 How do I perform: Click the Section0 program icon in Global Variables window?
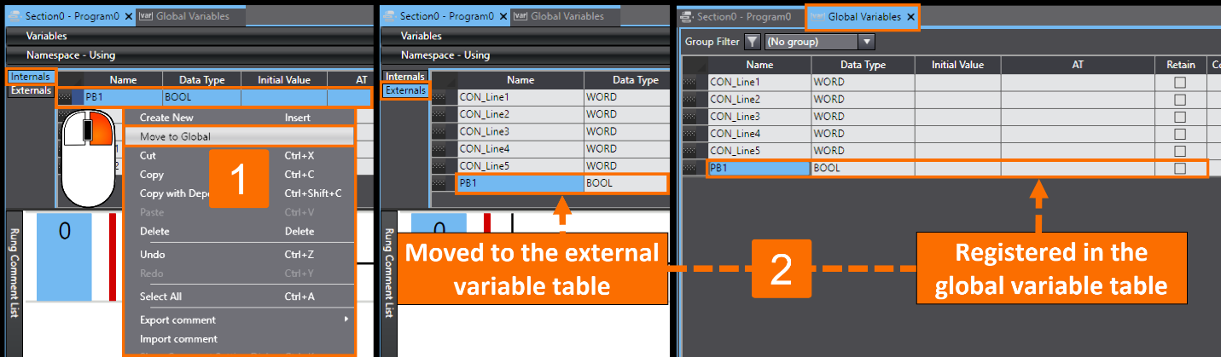click(x=688, y=17)
